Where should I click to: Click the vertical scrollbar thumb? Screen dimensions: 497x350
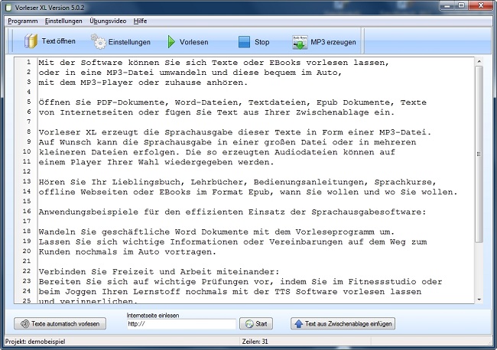479,153
